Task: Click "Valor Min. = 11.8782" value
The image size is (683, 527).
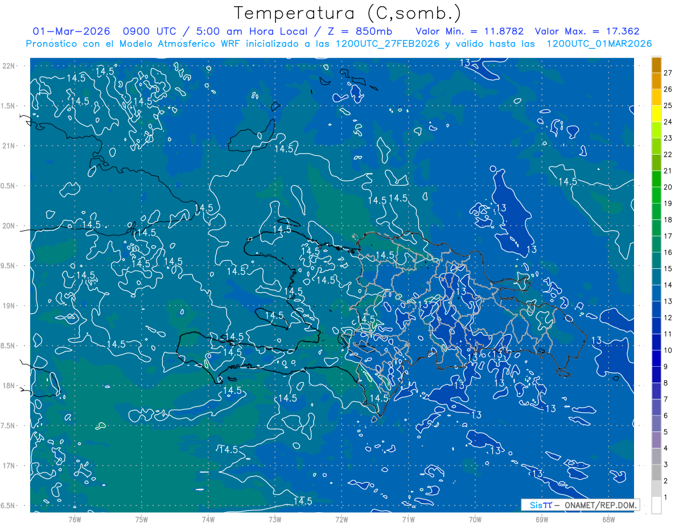Action: coord(470,31)
